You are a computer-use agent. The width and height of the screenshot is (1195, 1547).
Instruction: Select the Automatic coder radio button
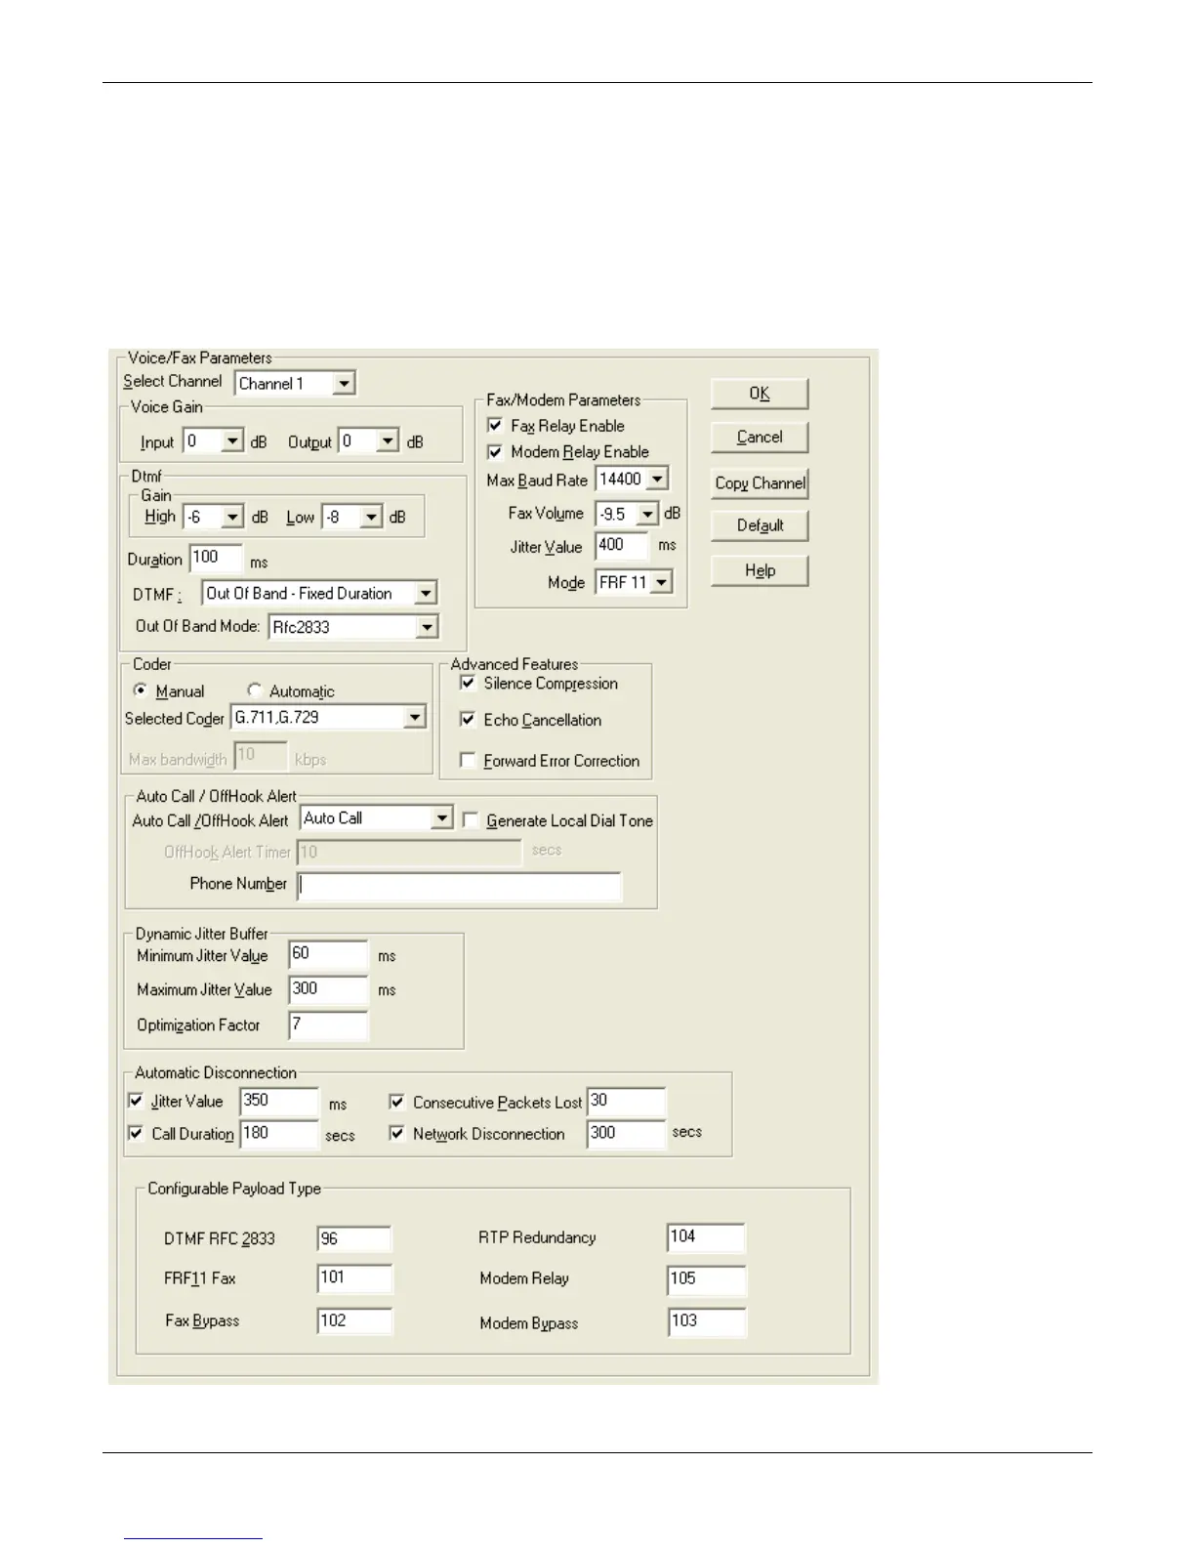[x=255, y=690]
